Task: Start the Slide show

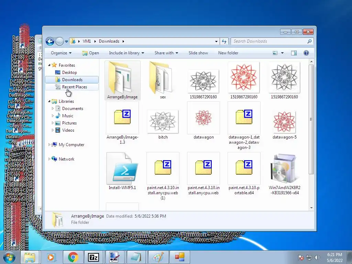Action: [198, 53]
